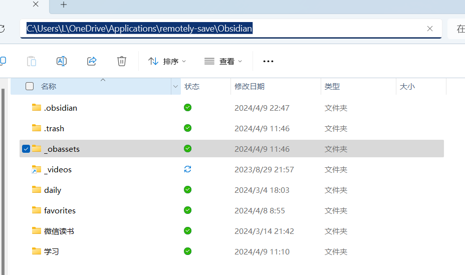
Task: Sort by 修改日期 column header
Action: (250, 86)
